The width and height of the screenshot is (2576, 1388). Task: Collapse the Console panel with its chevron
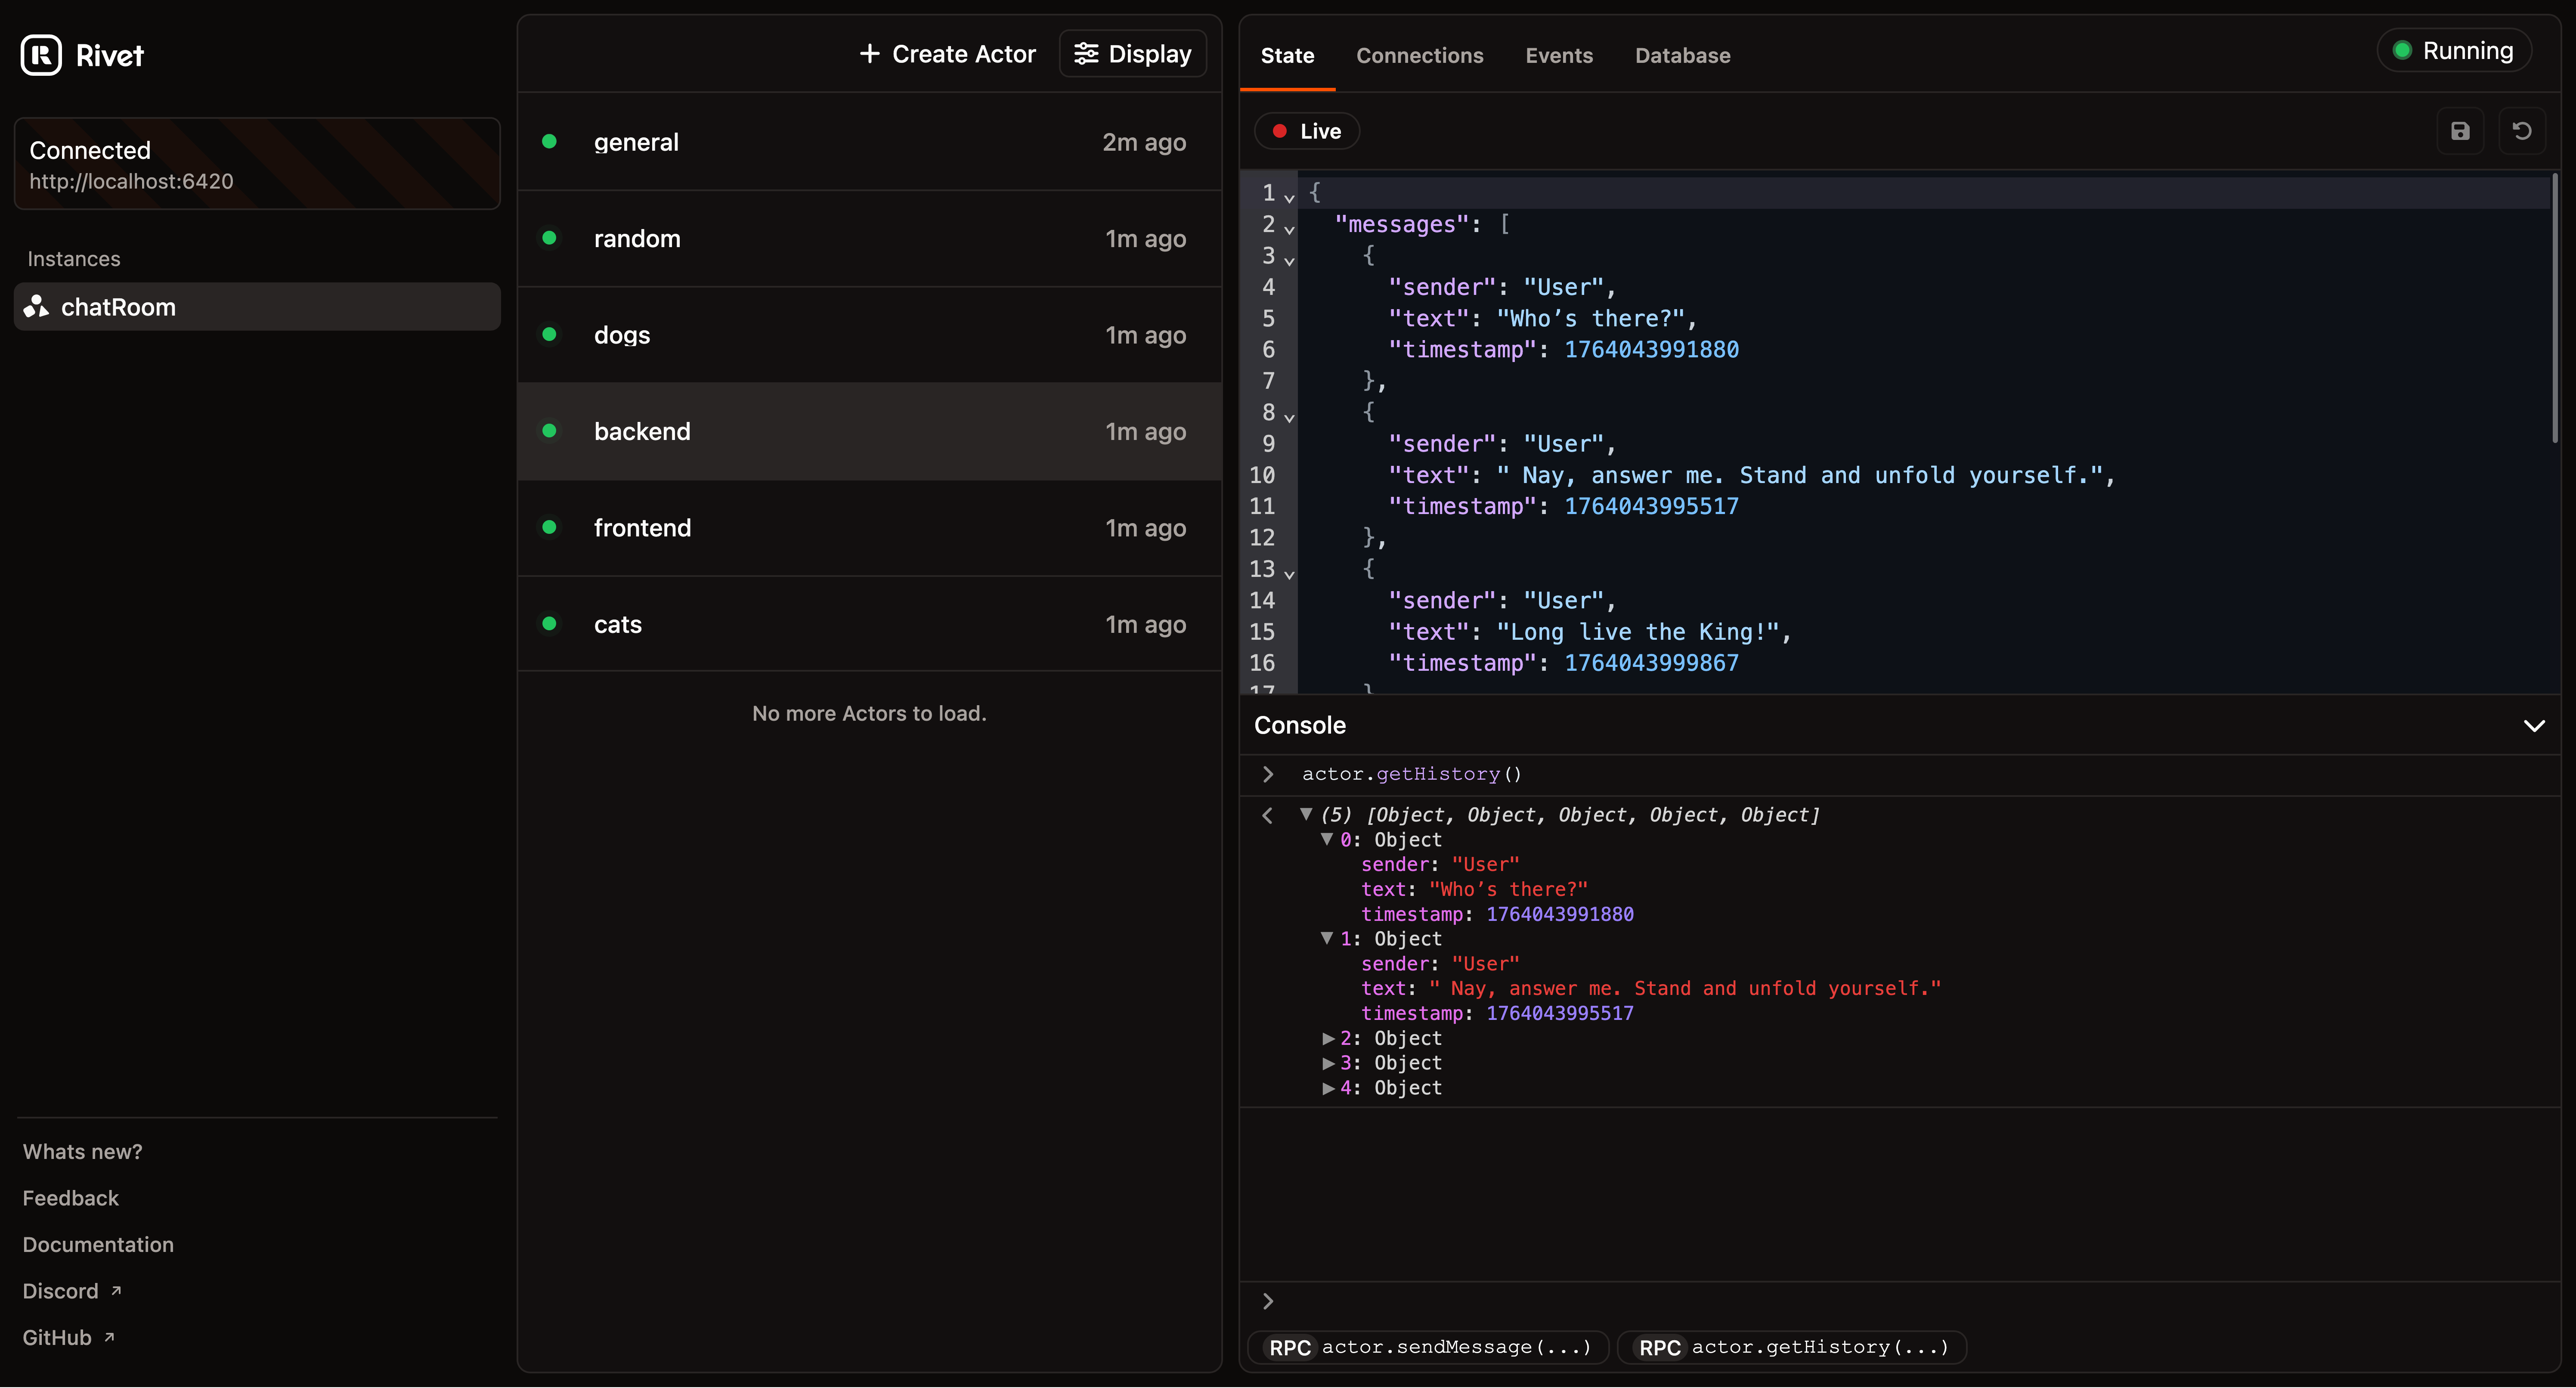pos(2534,725)
